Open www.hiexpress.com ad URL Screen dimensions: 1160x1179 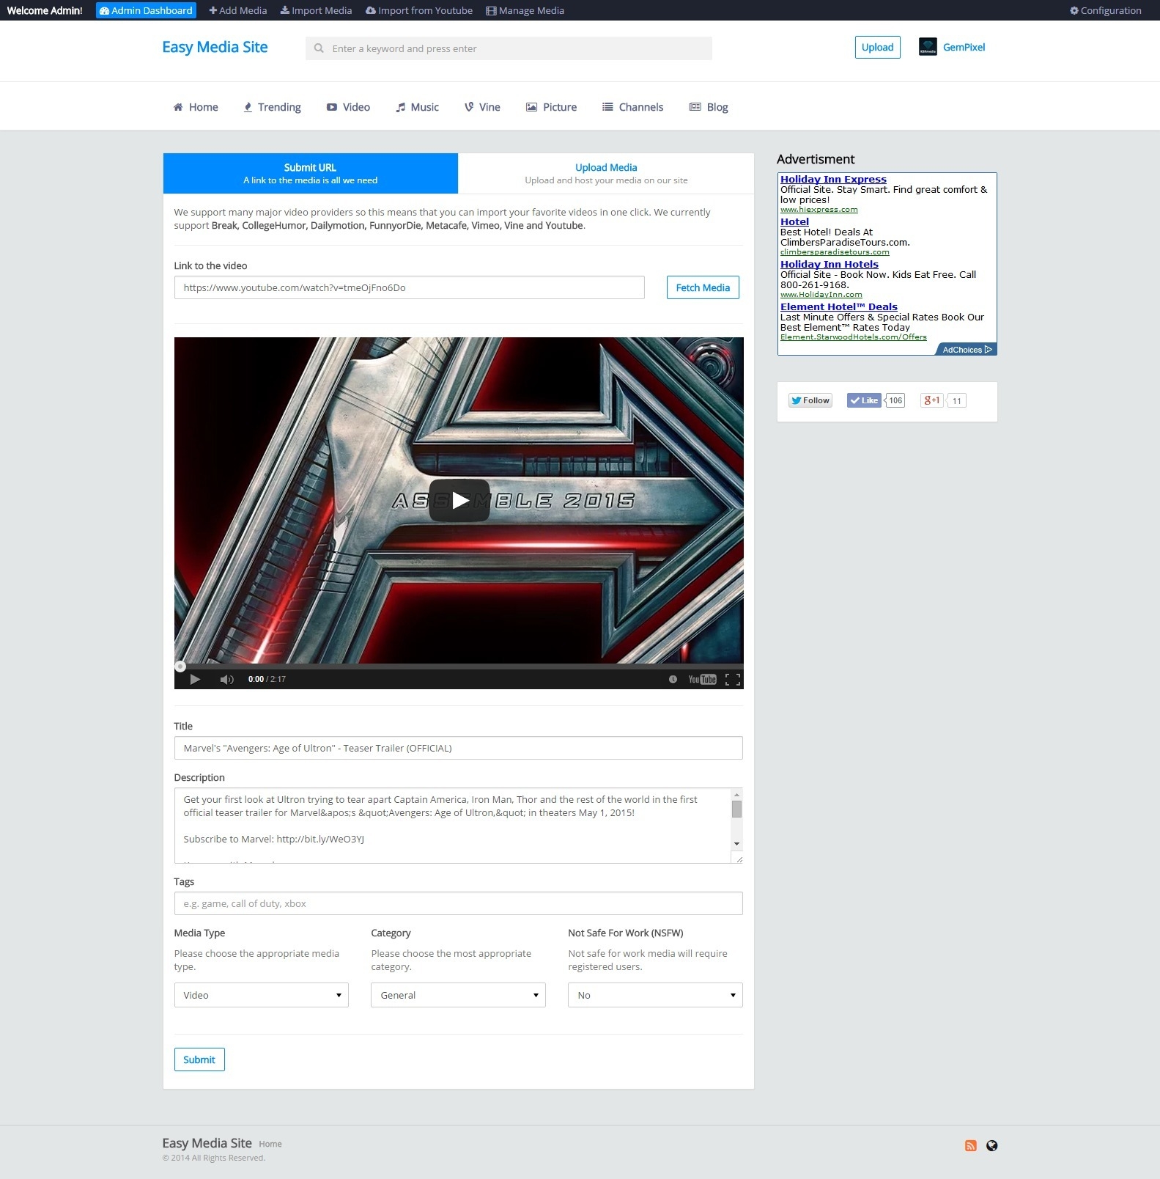pos(819,210)
